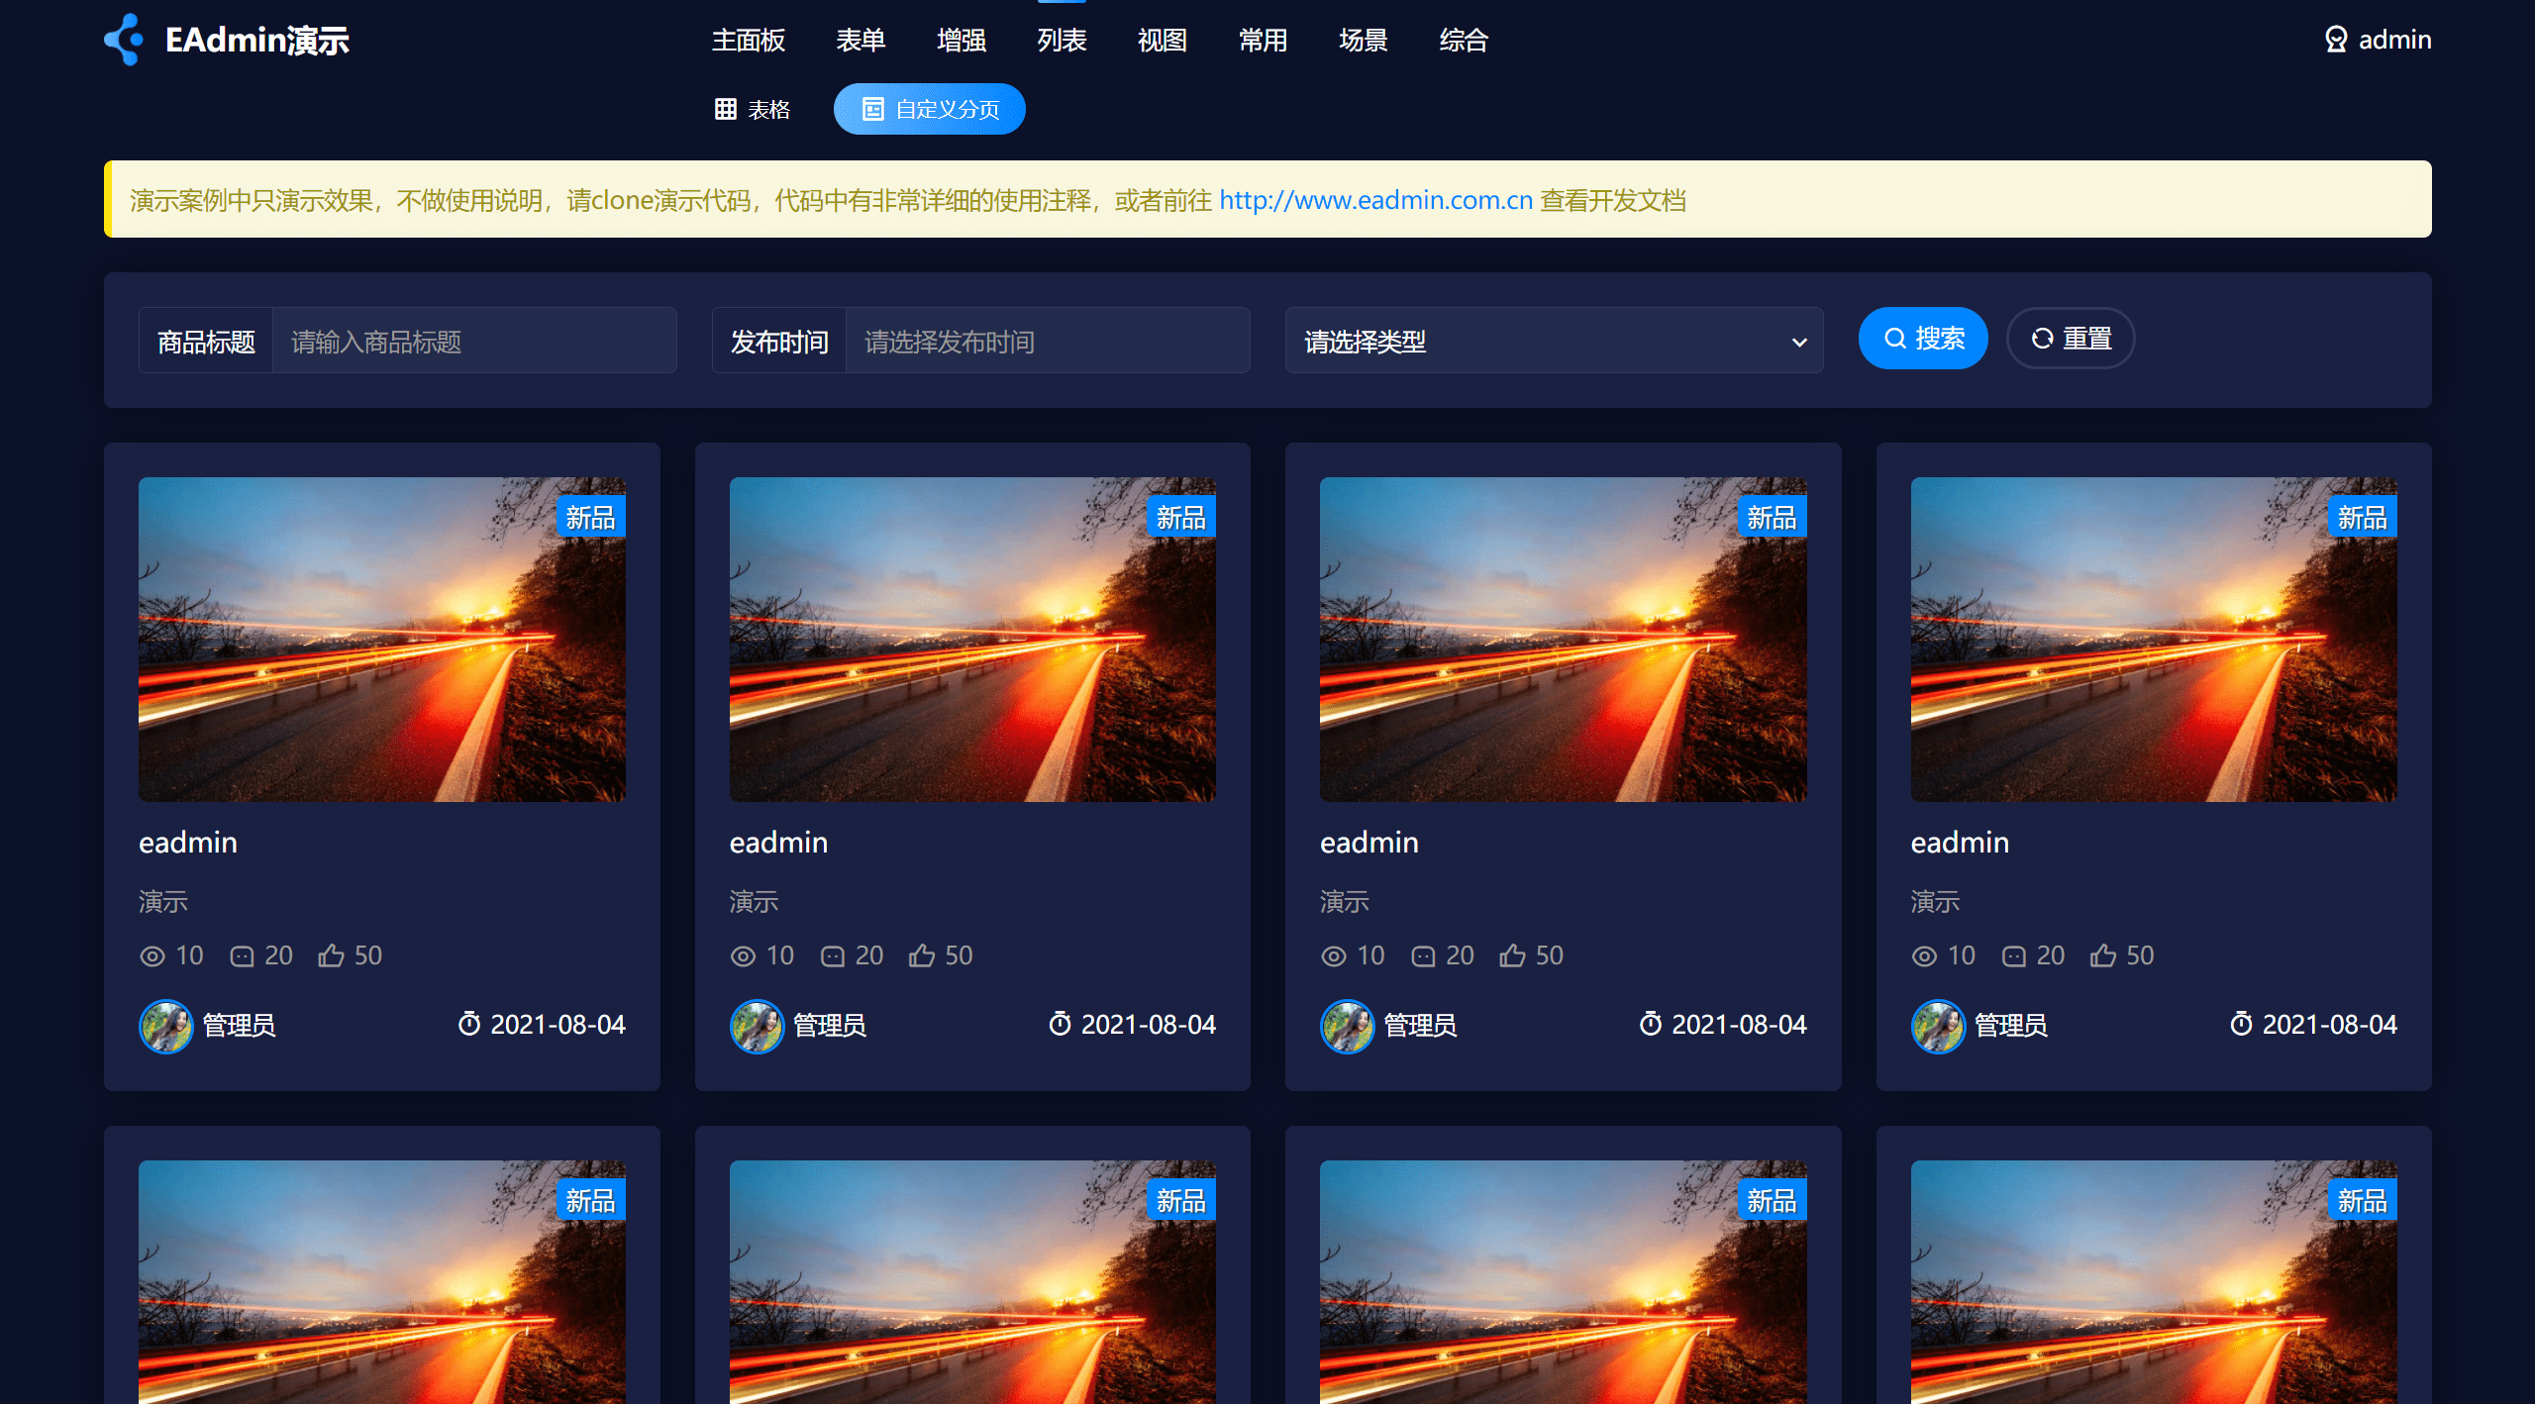Switch to the 自定义分页 tab
Viewport: 2535px width, 1404px height.
929,109
